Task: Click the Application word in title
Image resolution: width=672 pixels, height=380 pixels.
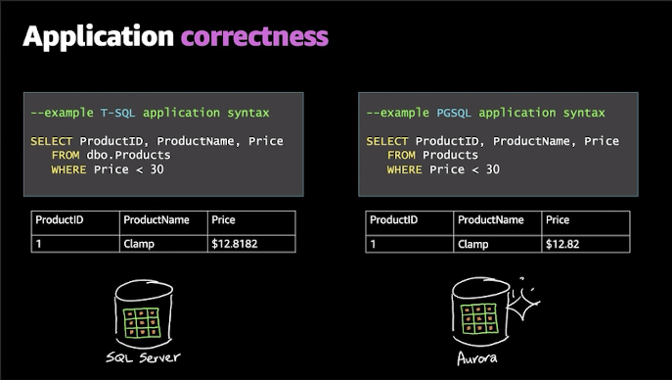Action: [99, 38]
